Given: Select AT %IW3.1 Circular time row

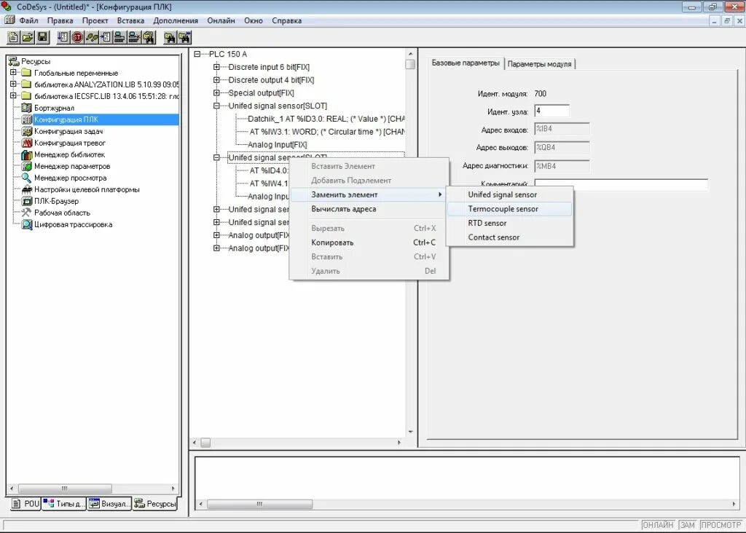Looking at the screenshot, I should click(327, 132).
